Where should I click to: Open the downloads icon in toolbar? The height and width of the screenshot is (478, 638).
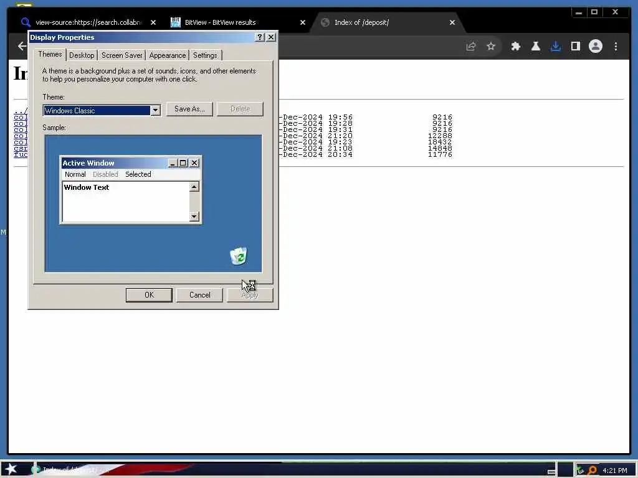click(x=555, y=46)
